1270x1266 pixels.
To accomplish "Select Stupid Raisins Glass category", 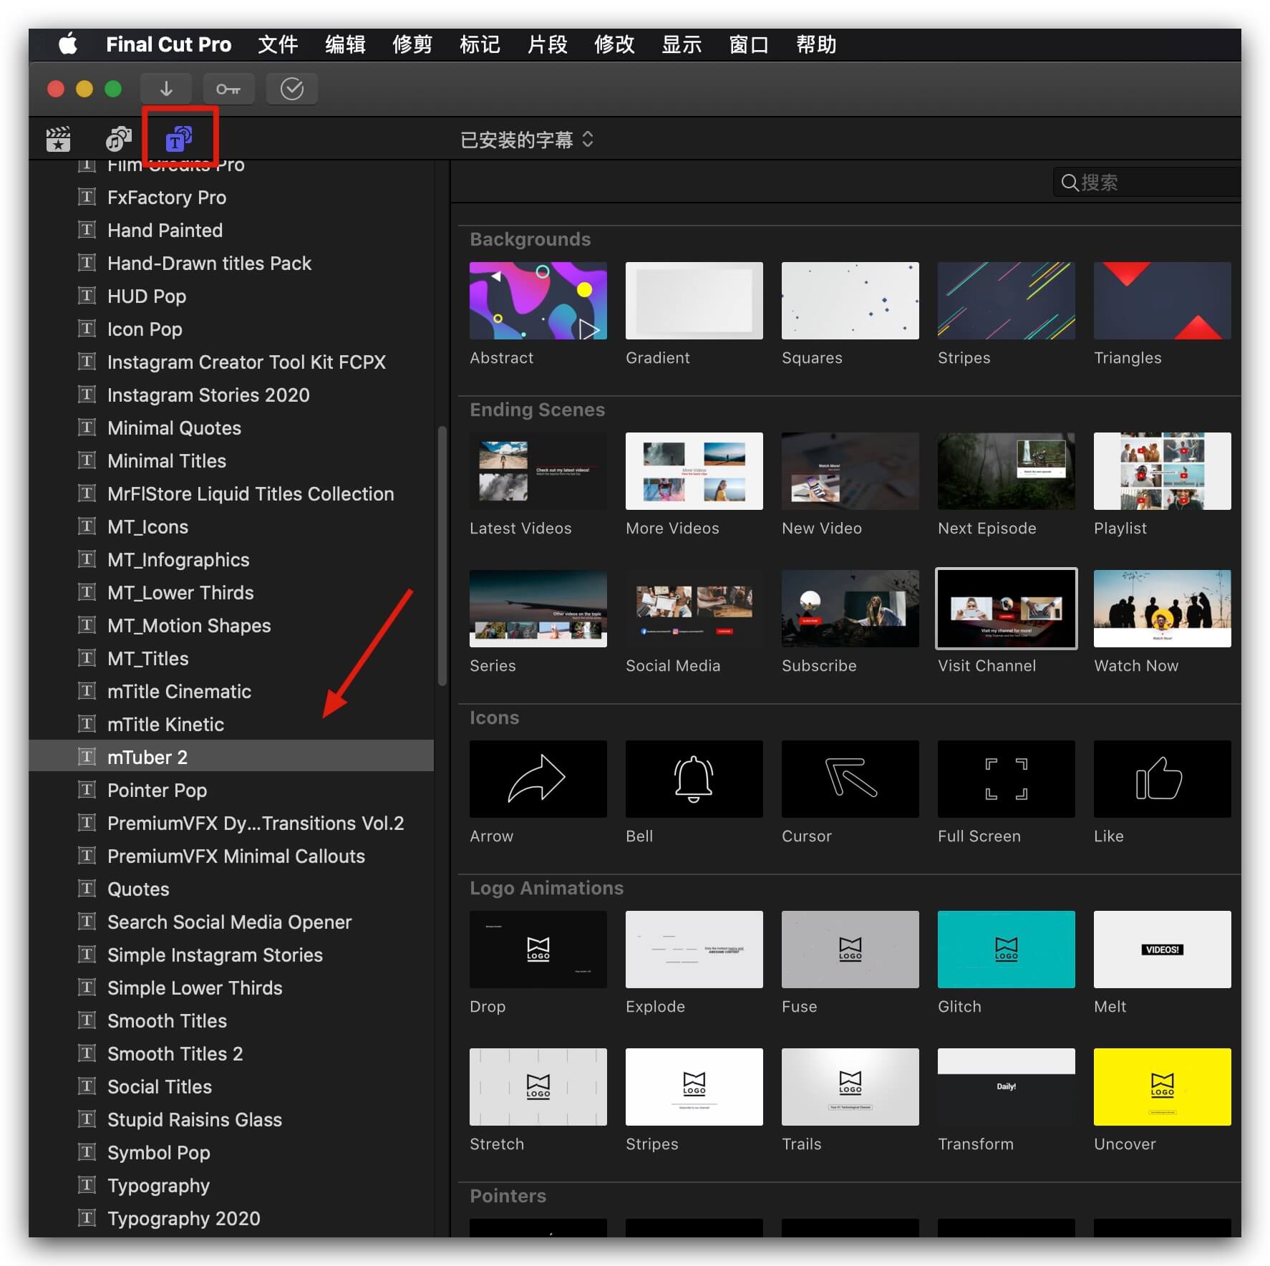I will [x=231, y=1119].
